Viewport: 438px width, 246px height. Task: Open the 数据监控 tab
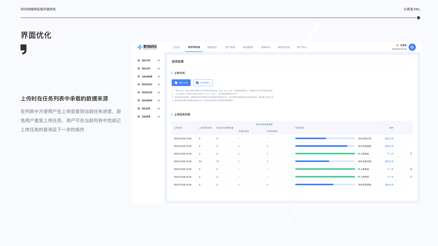(212, 47)
